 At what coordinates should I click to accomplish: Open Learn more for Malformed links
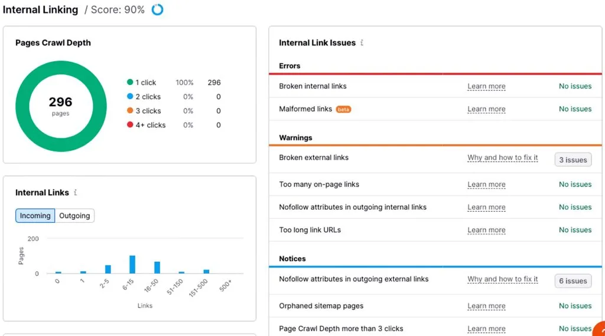487,109
